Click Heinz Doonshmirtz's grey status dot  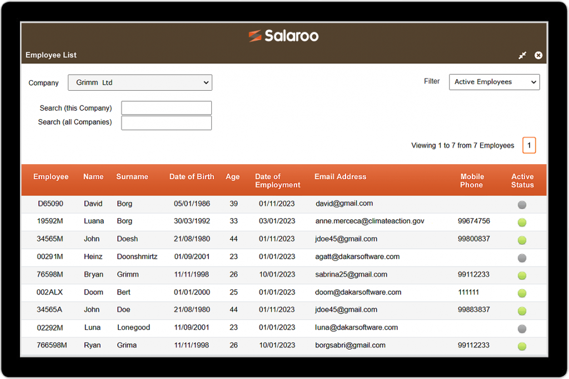(522, 258)
